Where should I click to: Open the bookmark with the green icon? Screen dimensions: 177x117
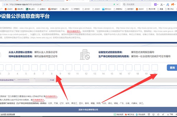tap(30, 9)
